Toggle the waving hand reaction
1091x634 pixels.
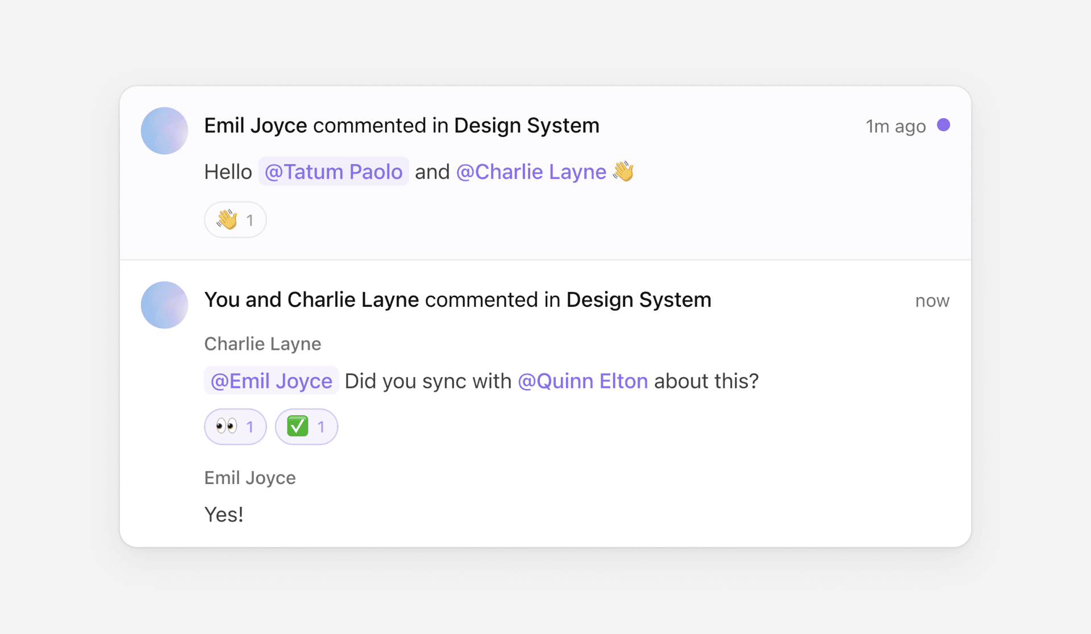pos(235,220)
